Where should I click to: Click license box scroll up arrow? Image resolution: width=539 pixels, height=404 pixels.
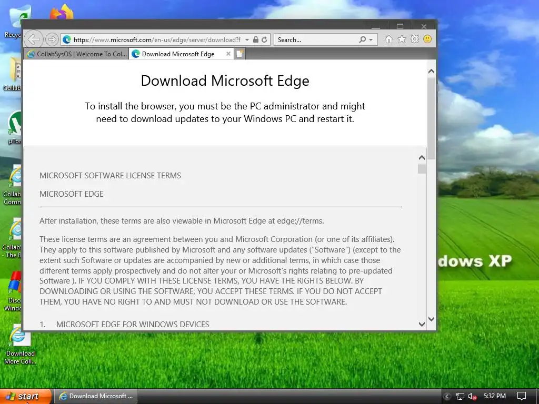click(422, 158)
